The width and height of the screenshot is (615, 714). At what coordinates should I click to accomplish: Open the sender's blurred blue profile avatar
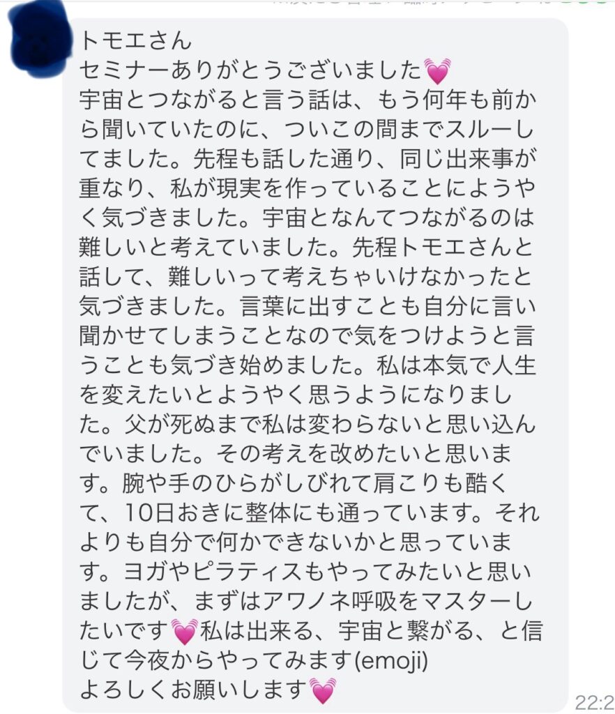40,40
